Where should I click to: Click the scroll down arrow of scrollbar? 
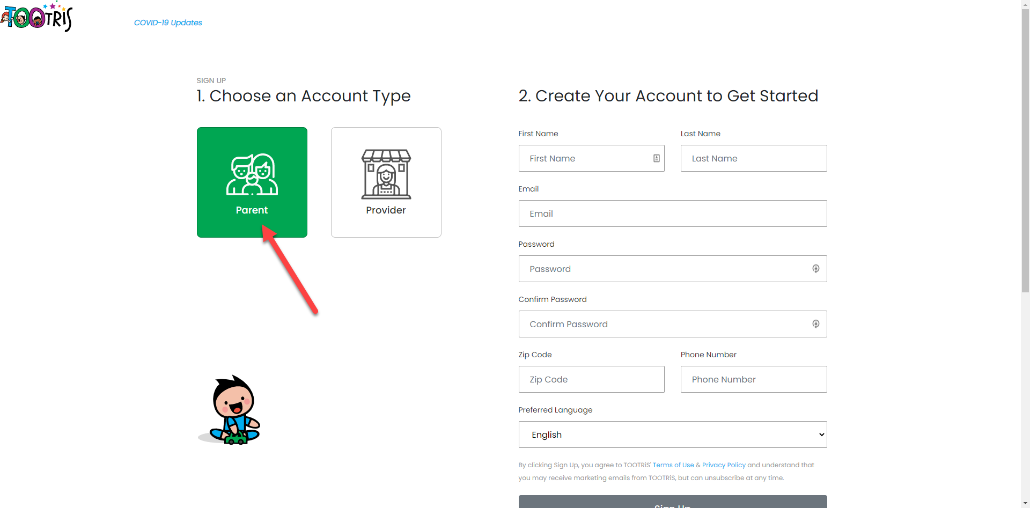coord(1025,504)
